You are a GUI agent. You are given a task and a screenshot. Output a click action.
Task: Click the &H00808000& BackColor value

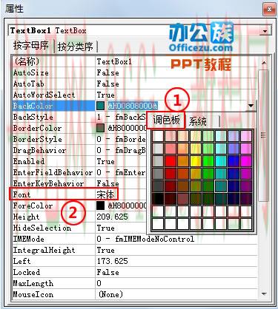133,106
